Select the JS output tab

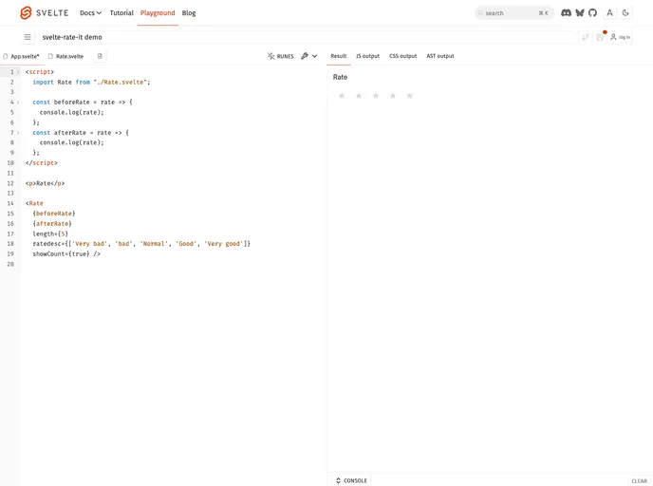click(367, 56)
